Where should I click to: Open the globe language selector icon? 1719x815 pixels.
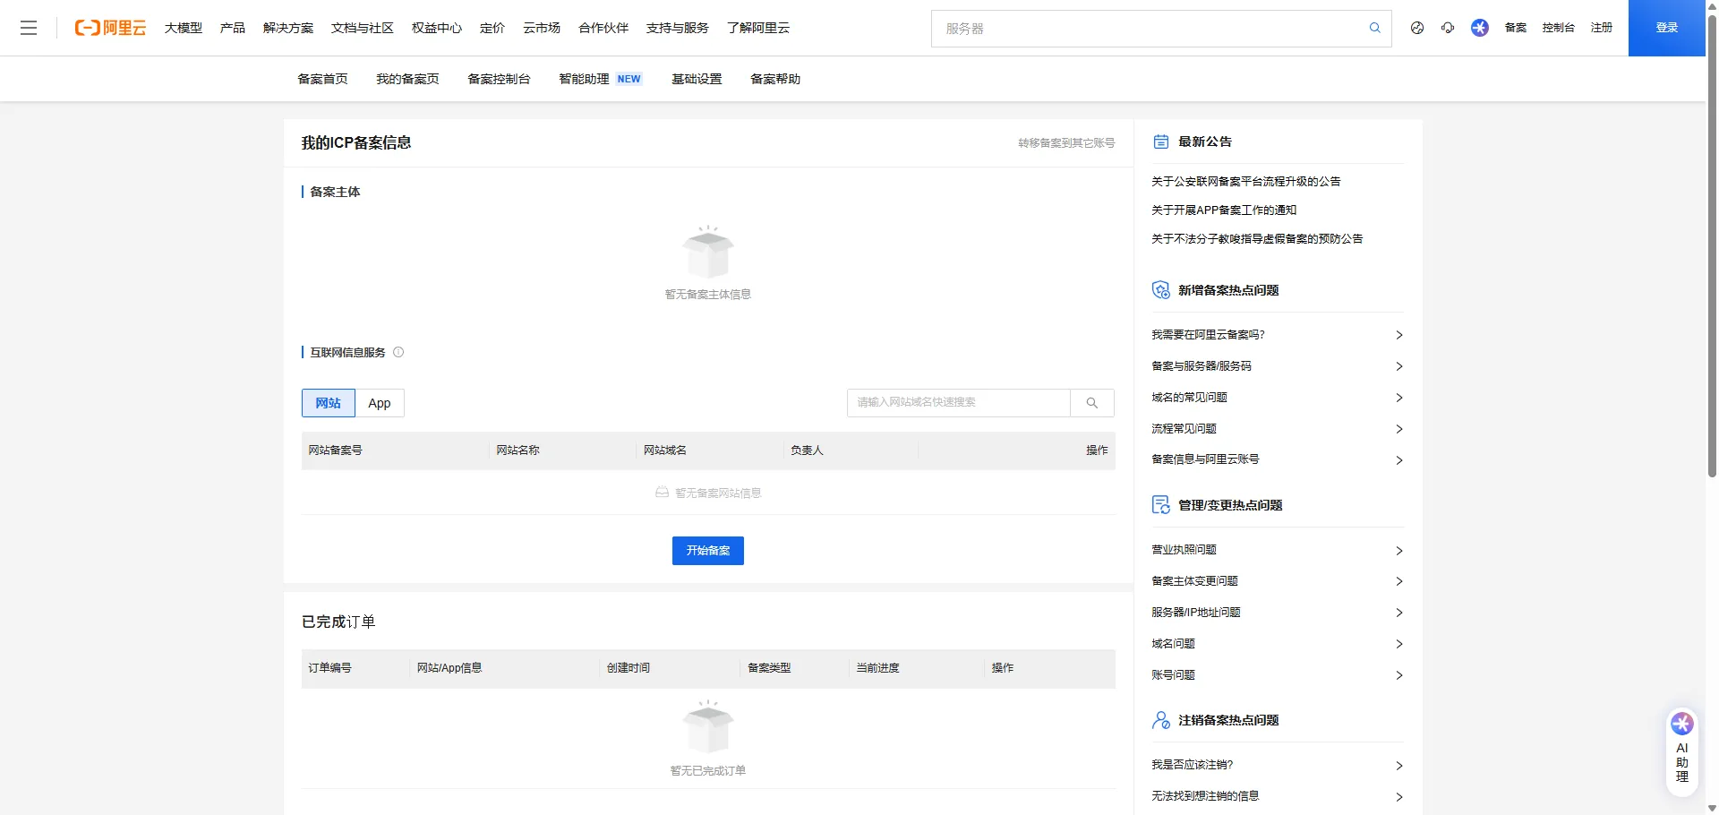pyautogui.click(x=1417, y=28)
